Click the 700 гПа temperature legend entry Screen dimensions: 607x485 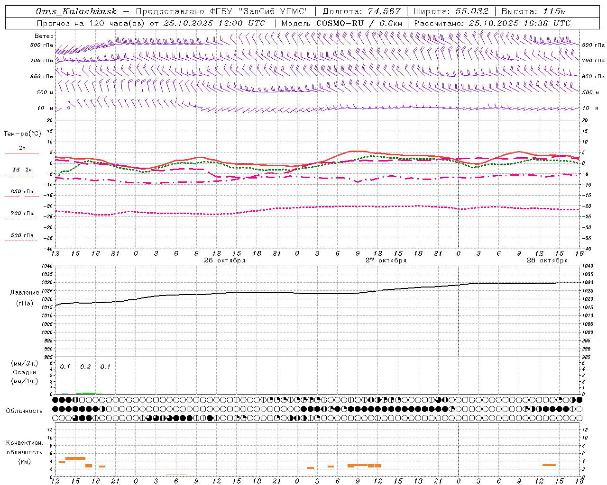click(x=22, y=213)
